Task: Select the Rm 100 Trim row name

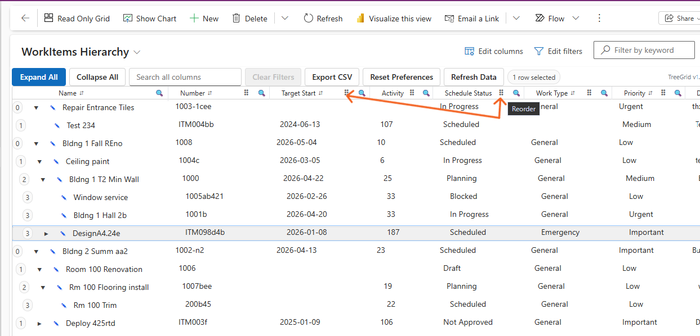Action: [95, 305]
